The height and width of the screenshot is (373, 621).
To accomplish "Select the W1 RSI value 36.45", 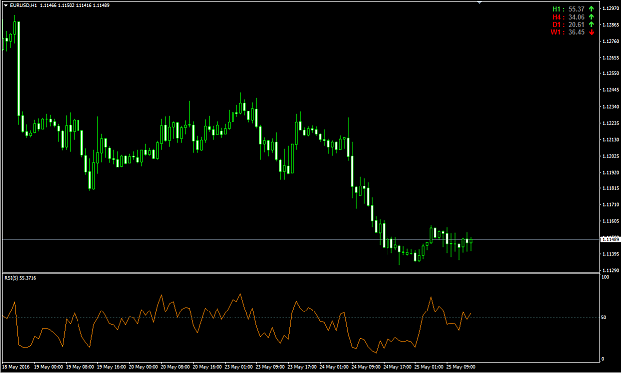I will pos(576,32).
